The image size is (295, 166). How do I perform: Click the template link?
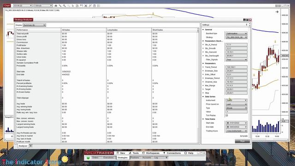(244, 136)
